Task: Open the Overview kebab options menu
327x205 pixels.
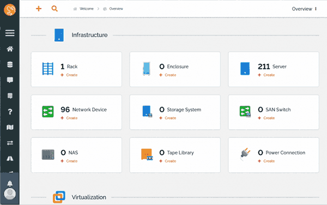Action: [x=316, y=9]
